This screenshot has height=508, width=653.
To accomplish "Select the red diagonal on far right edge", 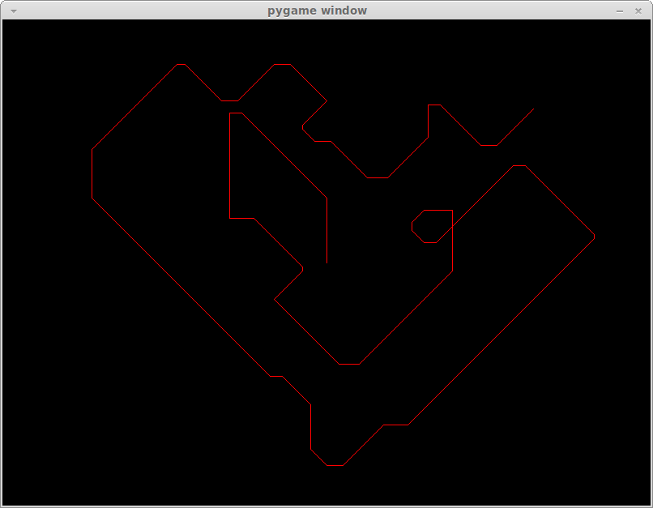I will click(x=561, y=201).
